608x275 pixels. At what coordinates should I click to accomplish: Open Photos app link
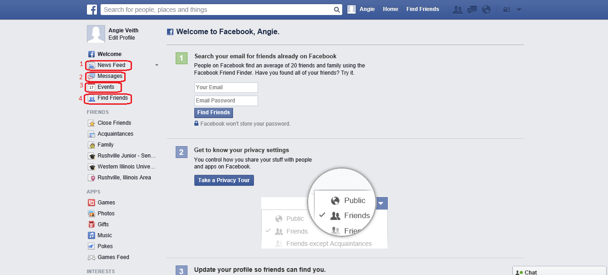coord(106,214)
